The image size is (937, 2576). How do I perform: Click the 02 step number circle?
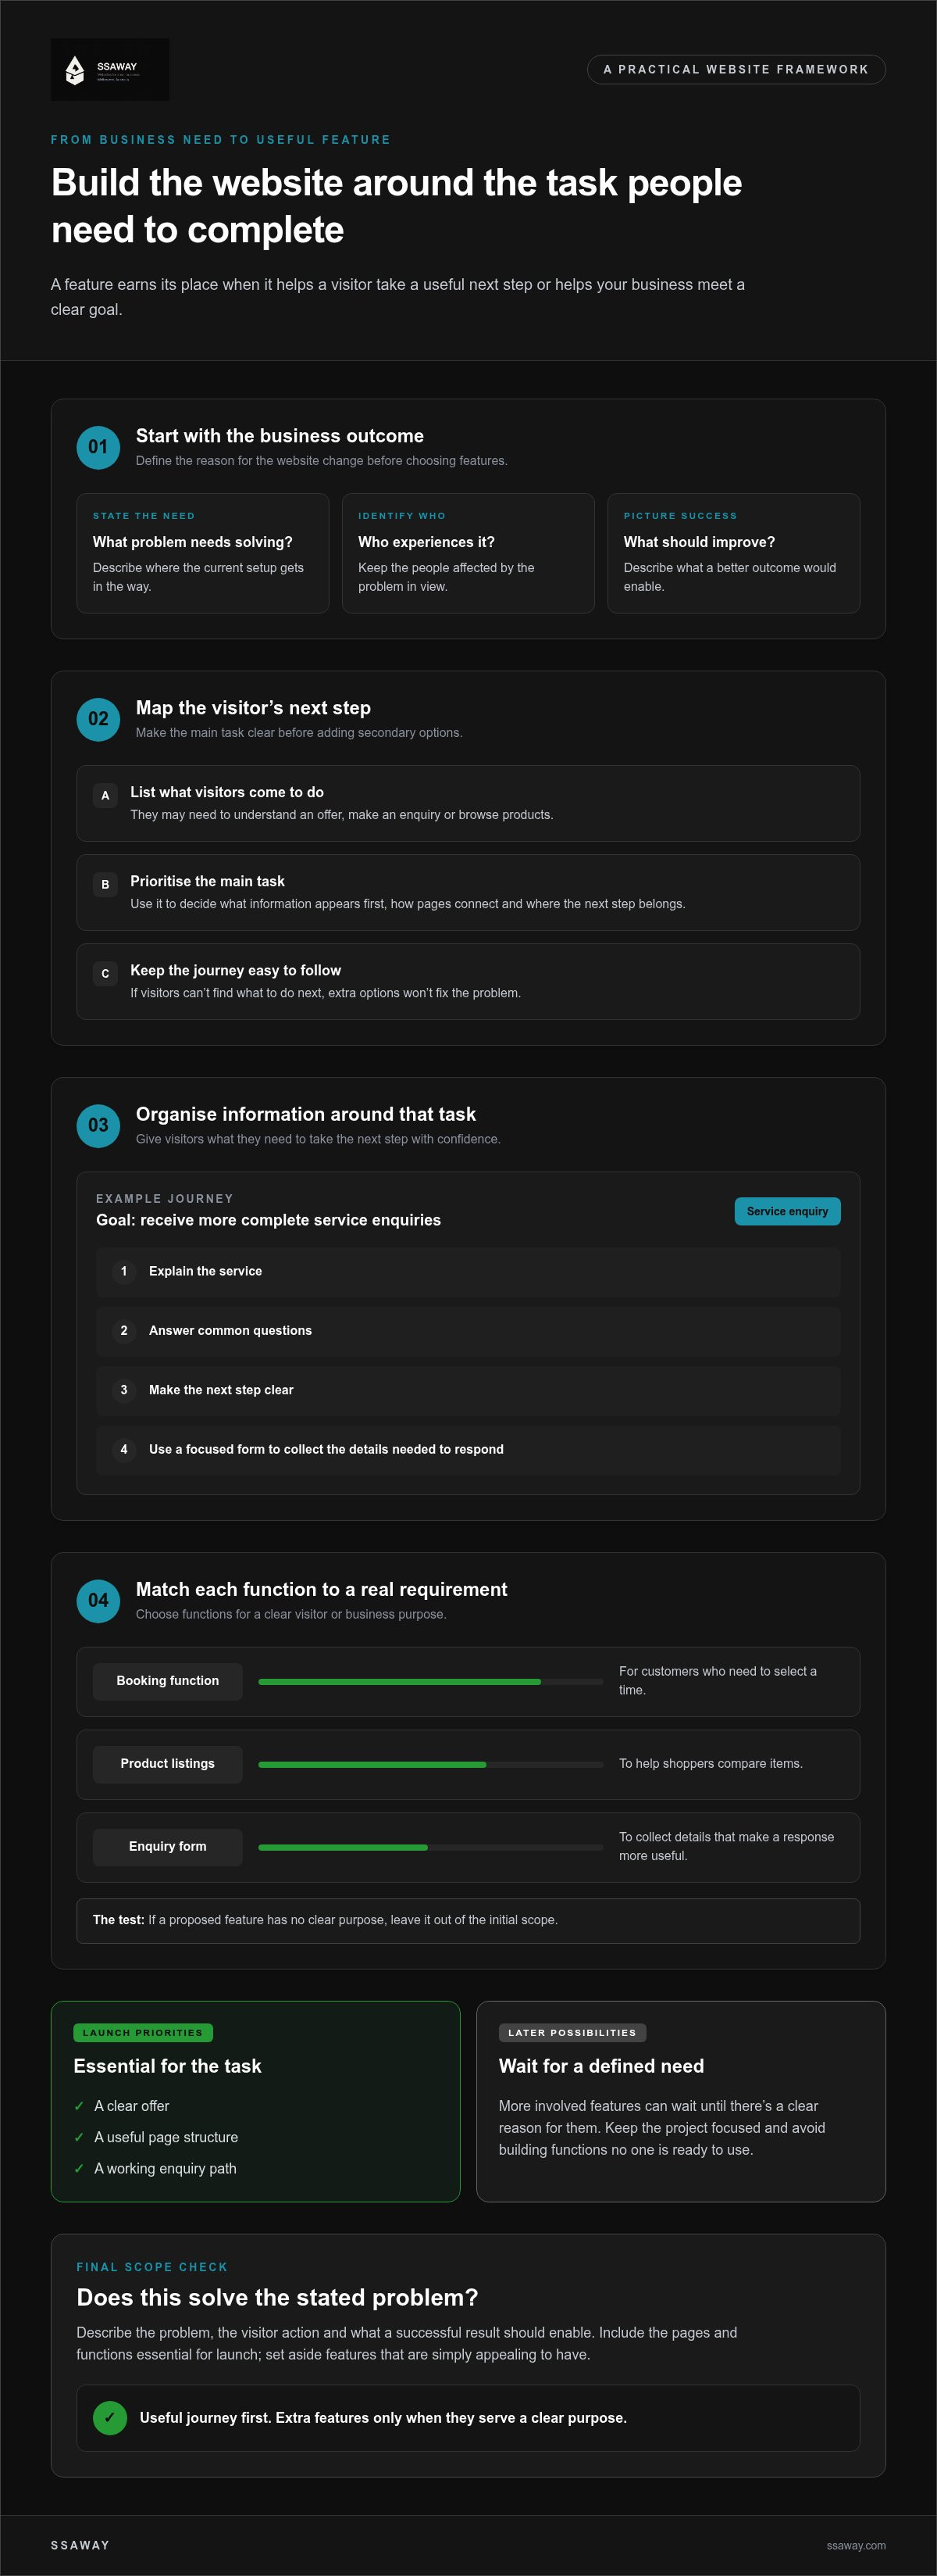98,719
